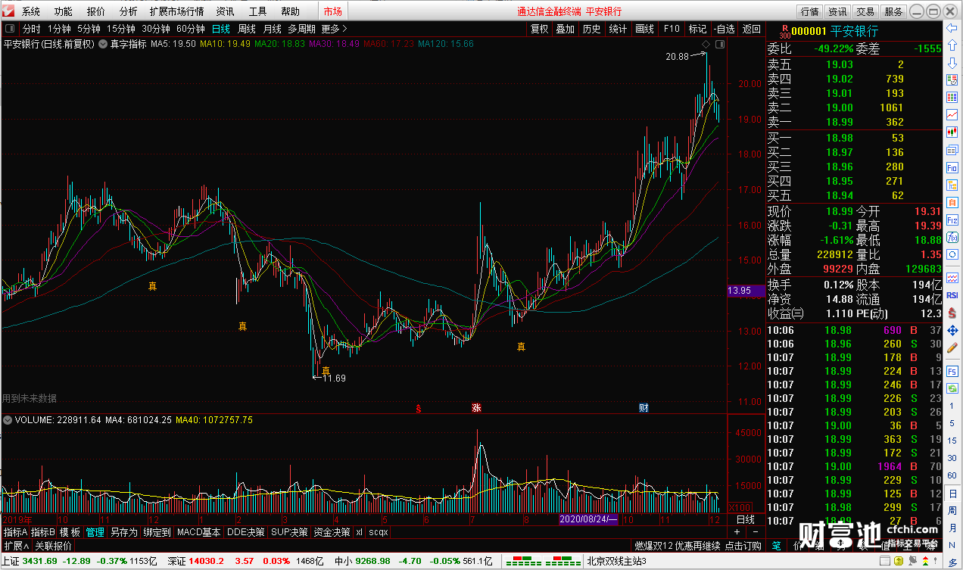Click the 60 period sidebar icon
The width and height of the screenshot is (963, 570).
(x=953, y=475)
